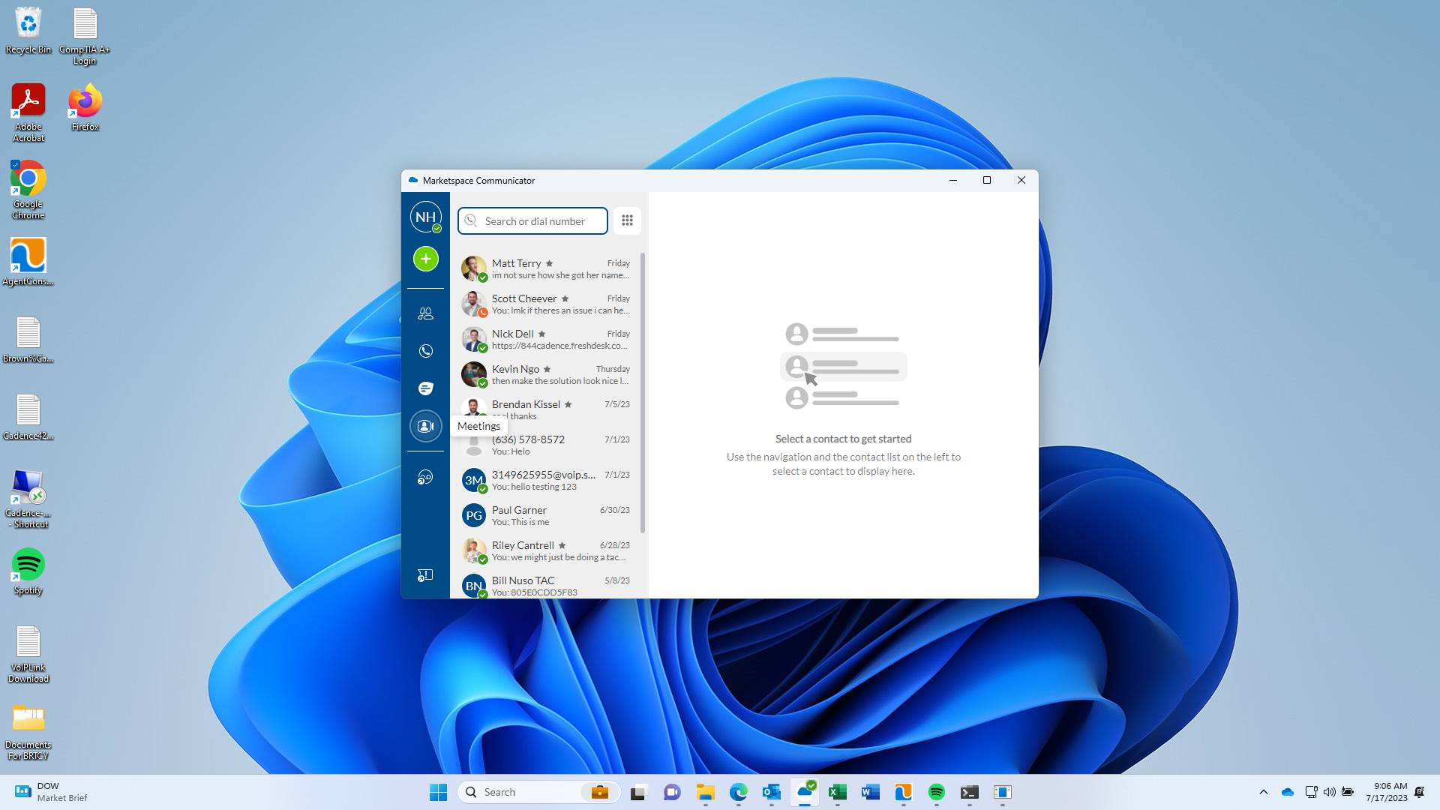The height and width of the screenshot is (810, 1440).
Task: Maximize the Marketspace Communicator window
Action: coord(987,180)
